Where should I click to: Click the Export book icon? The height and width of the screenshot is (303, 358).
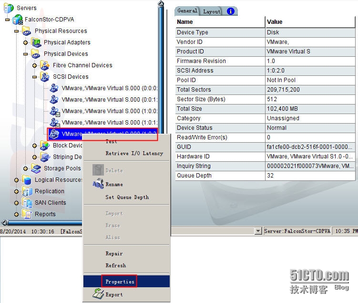coord(98,294)
